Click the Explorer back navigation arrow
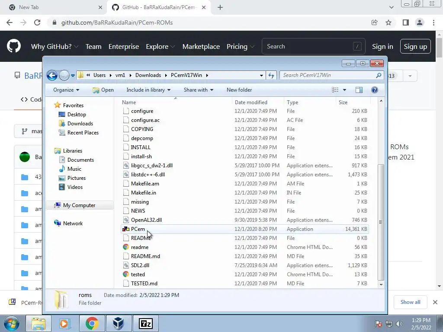The image size is (443, 332). pos(52,75)
